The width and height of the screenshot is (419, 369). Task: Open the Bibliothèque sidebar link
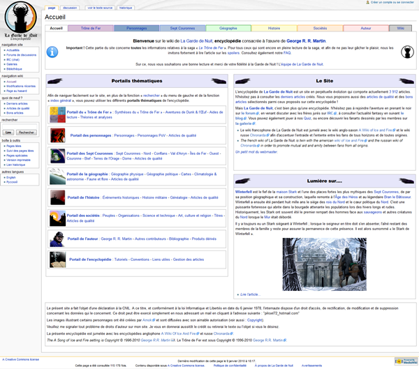14,69
